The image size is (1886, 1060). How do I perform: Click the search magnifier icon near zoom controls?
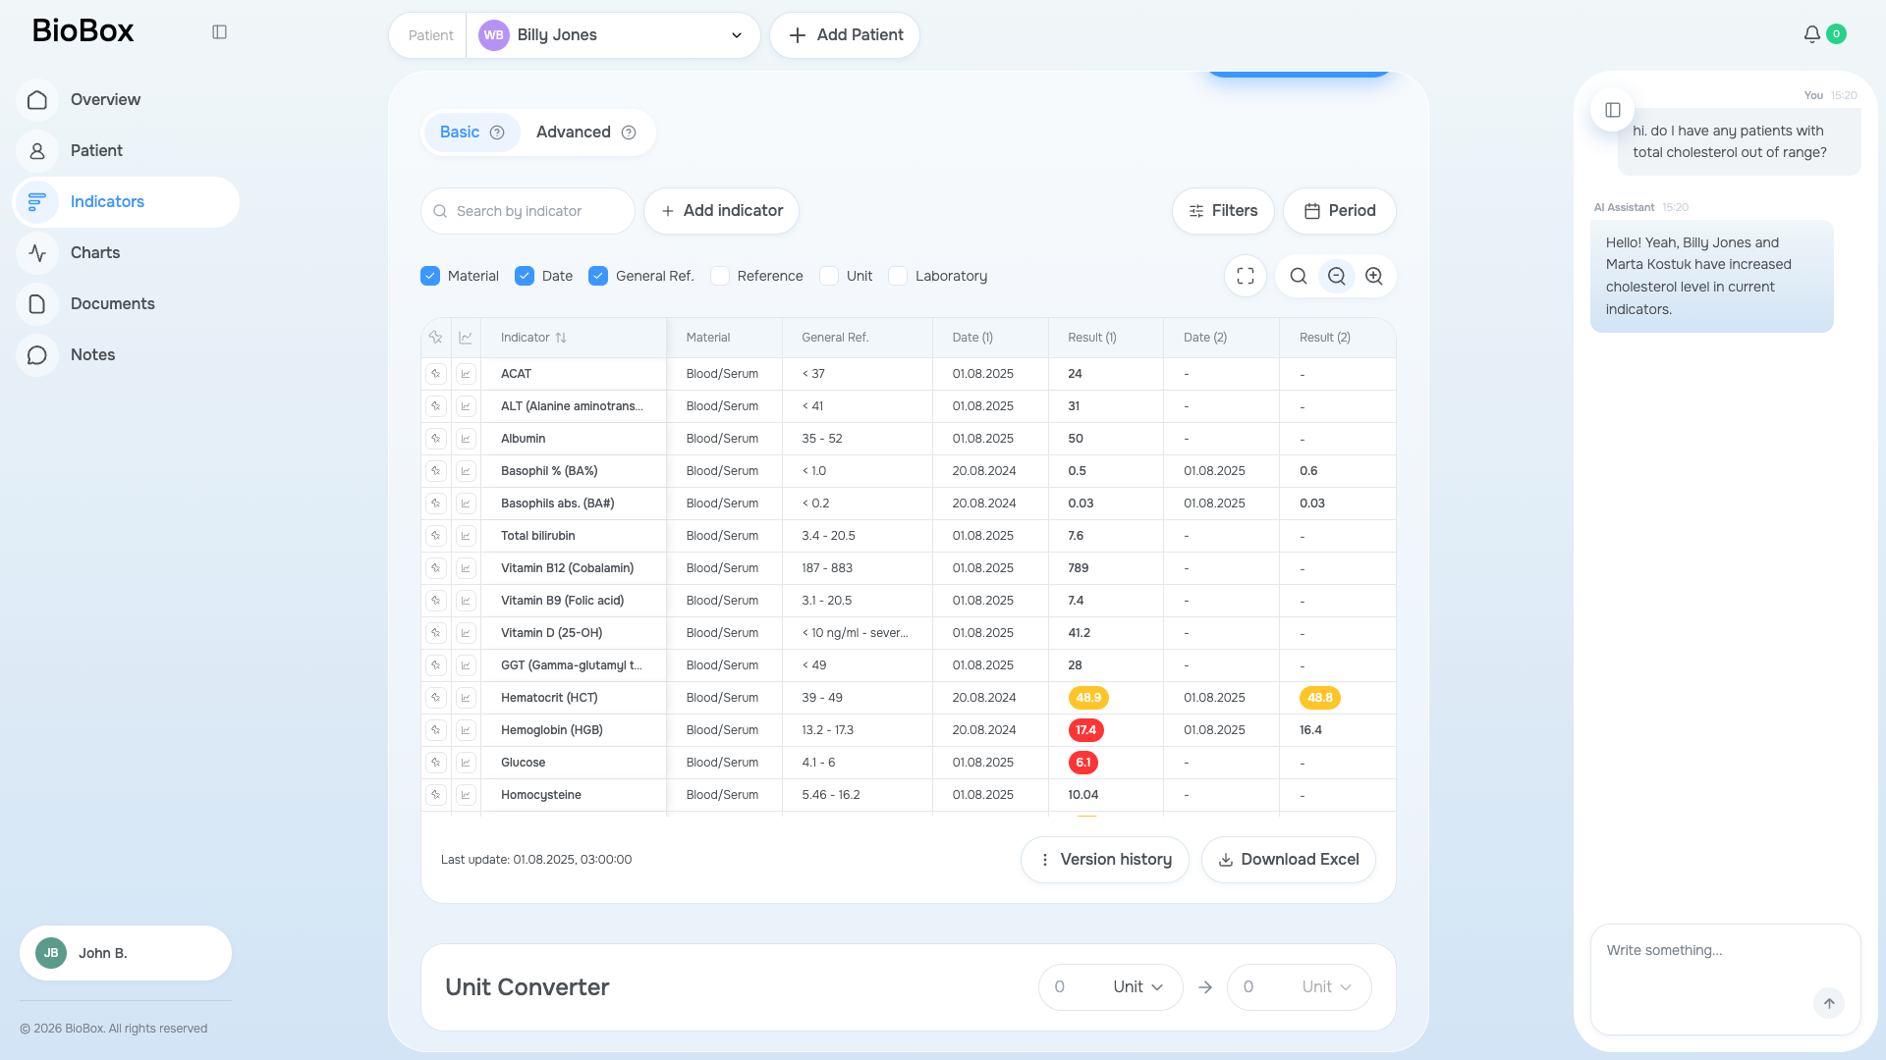pos(1299,276)
